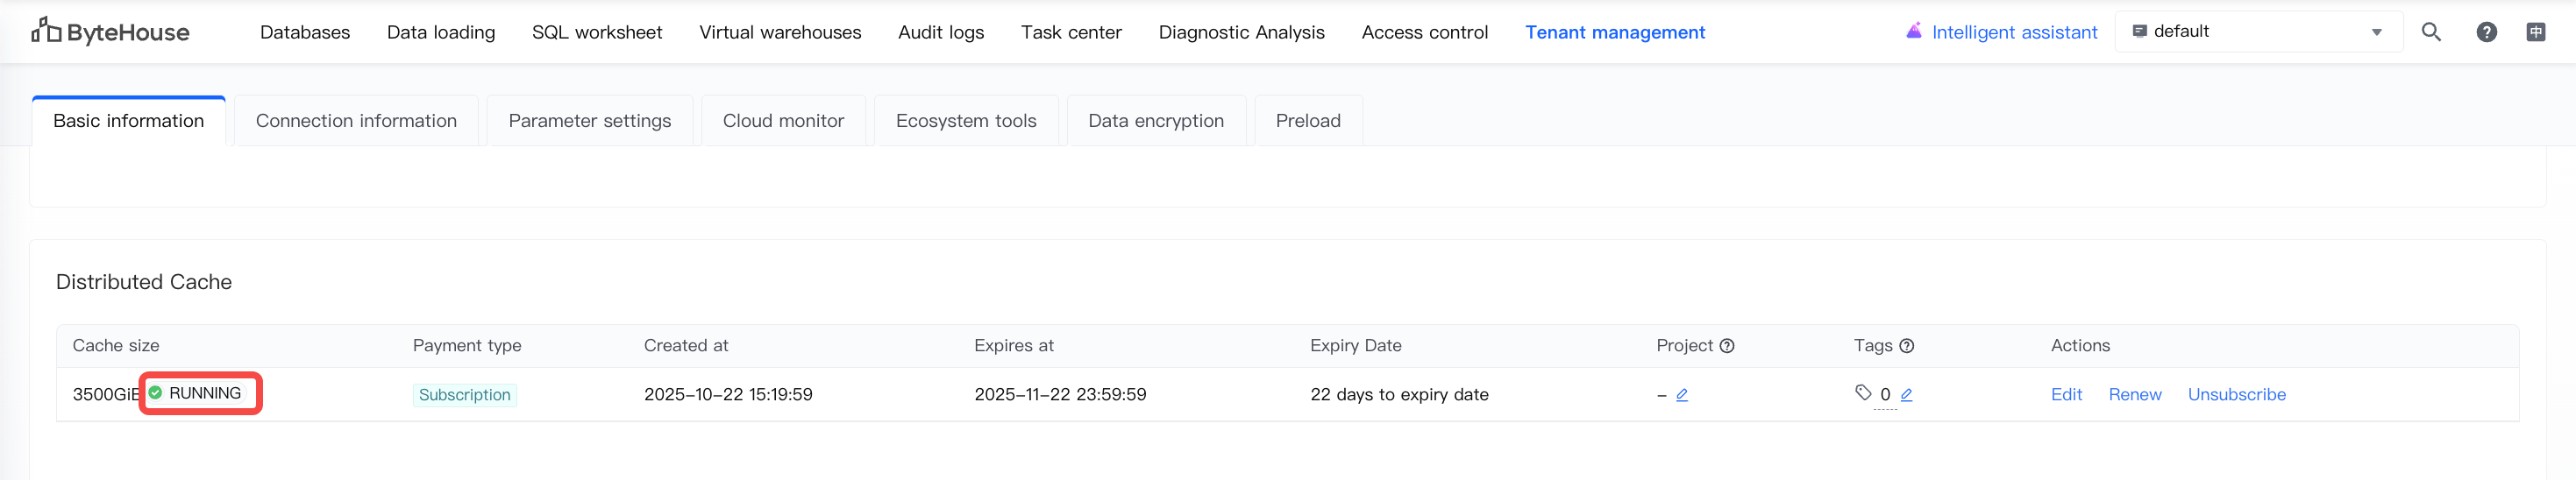This screenshot has height=480, width=2576.
Task: Open the Intelligent assistant
Action: pos(2001,32)
